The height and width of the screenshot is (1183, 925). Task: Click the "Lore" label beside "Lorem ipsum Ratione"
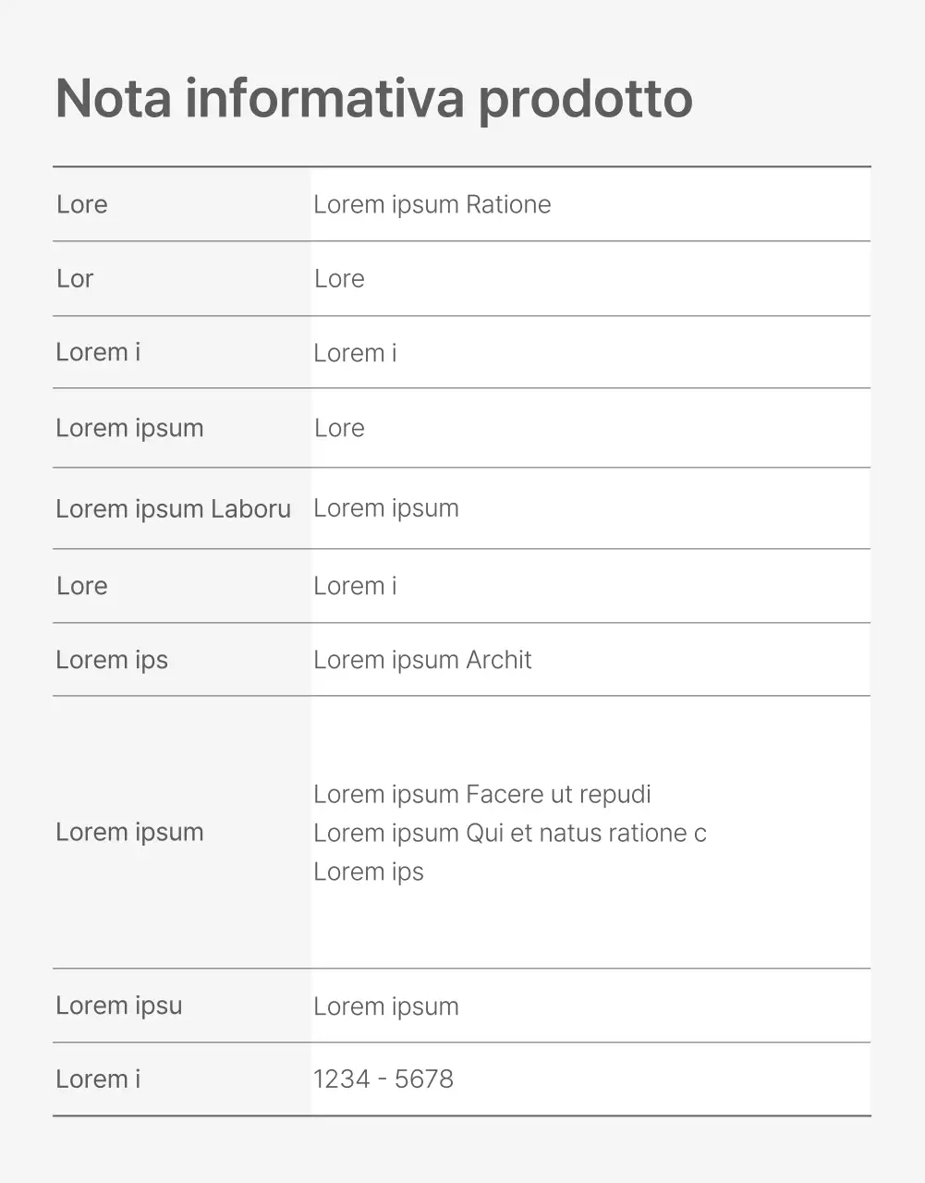(x=82, y=204)
